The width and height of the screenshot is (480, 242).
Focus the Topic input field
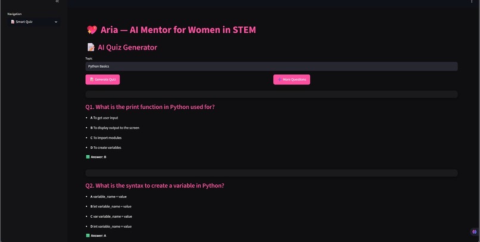(x=272, y=67)
